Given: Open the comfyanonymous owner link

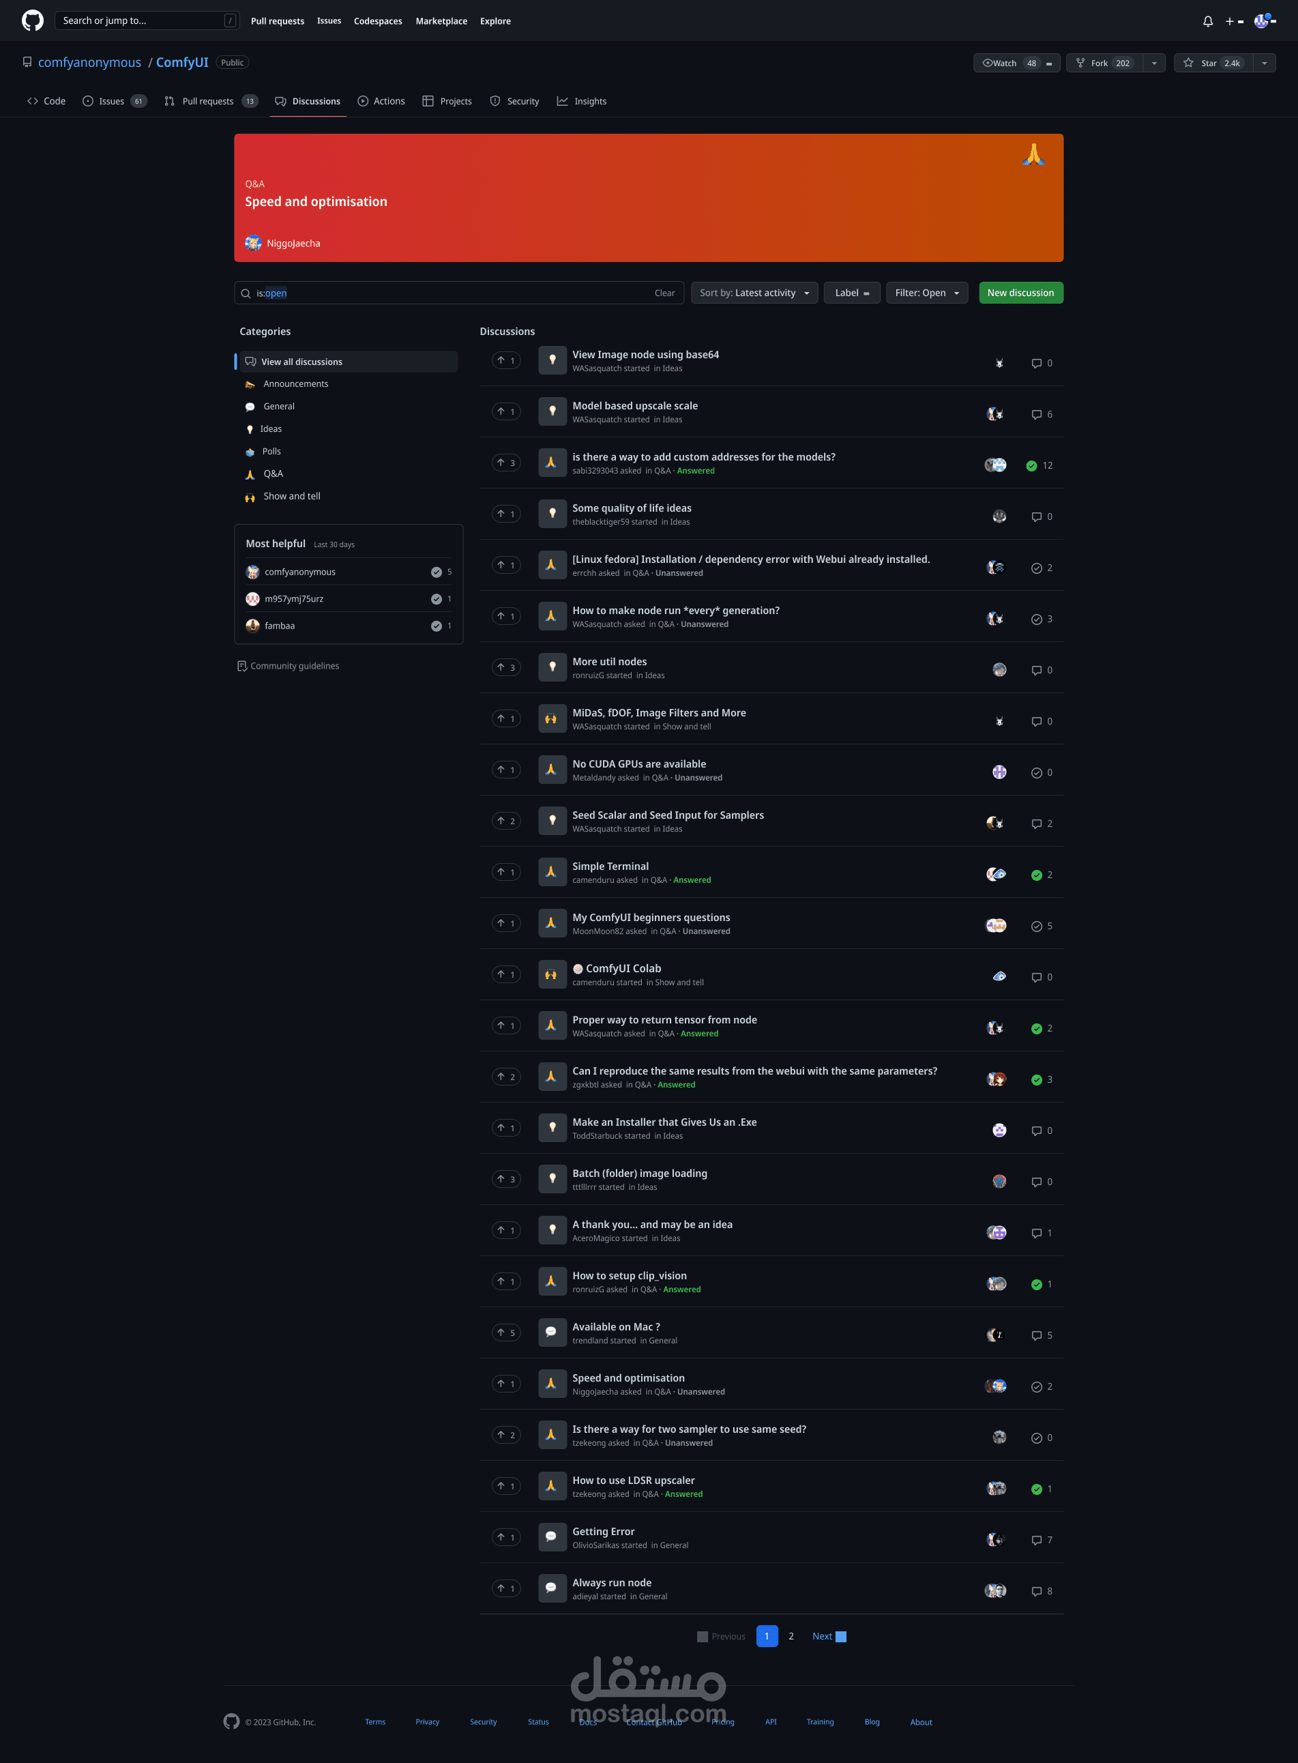Looking at the screenshot, I should [89, 62].
